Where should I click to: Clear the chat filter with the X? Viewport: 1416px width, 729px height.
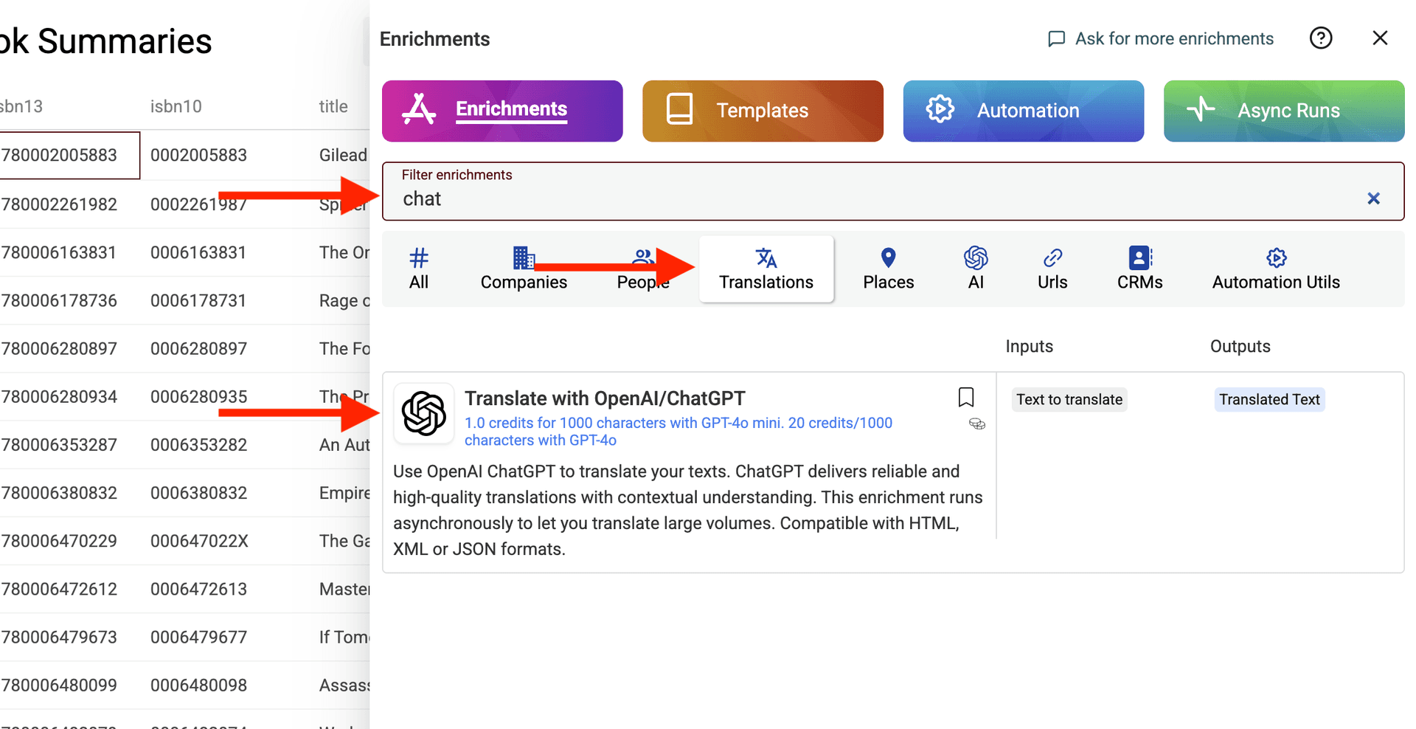tap(1373, 198)
